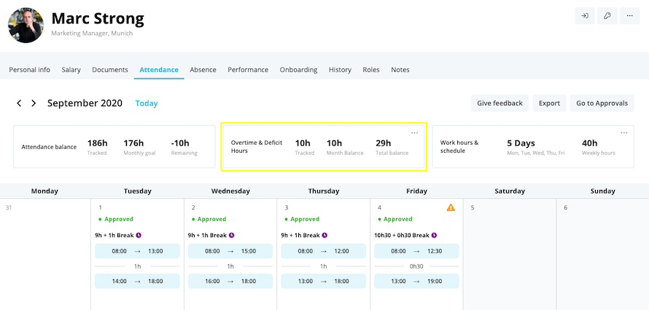Click the Give feedback button

click(500, 103)
